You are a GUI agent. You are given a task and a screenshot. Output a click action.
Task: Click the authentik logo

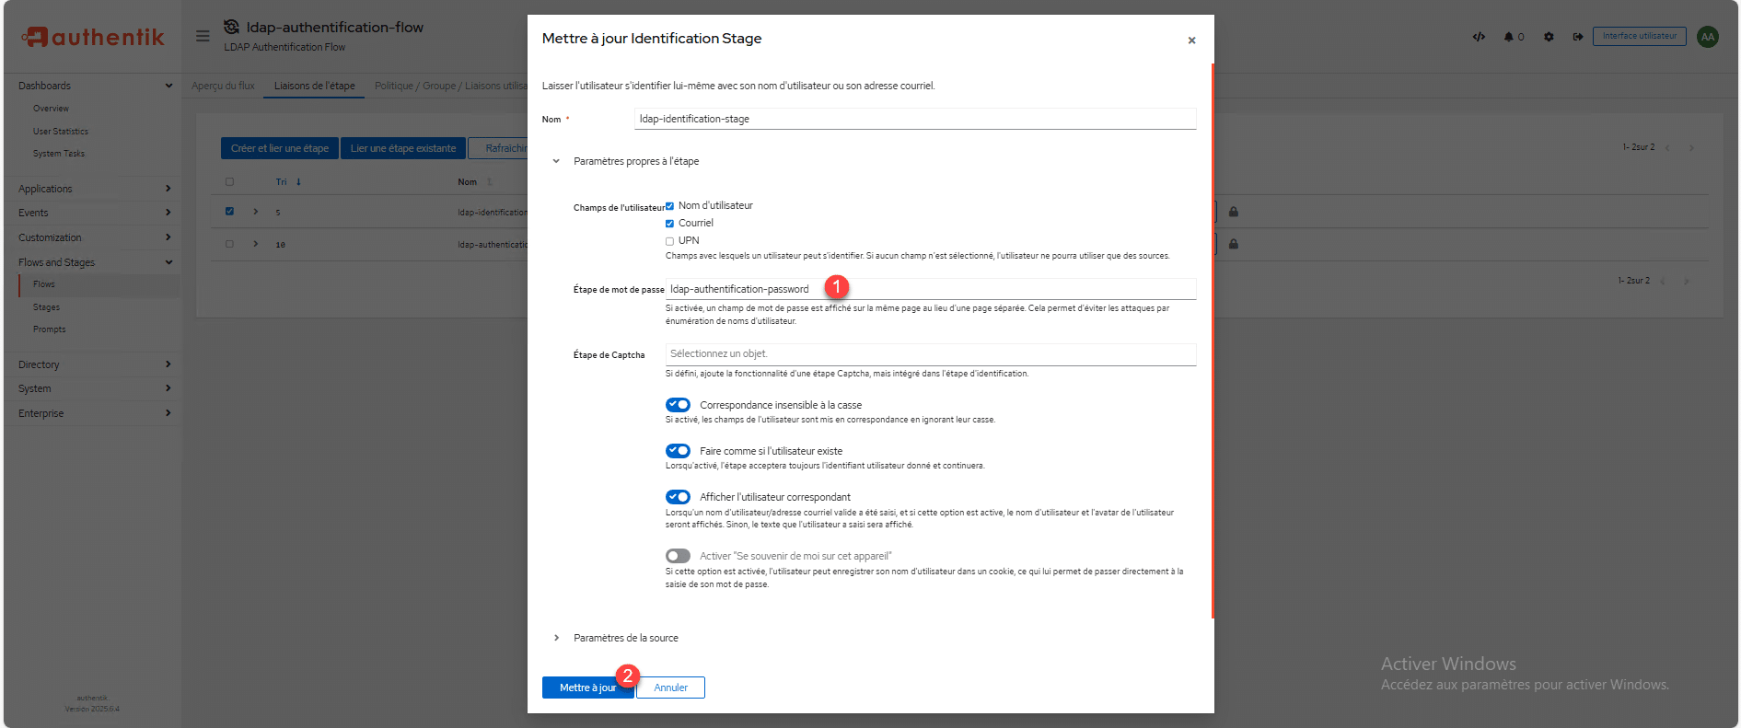(x=93, y=37)
